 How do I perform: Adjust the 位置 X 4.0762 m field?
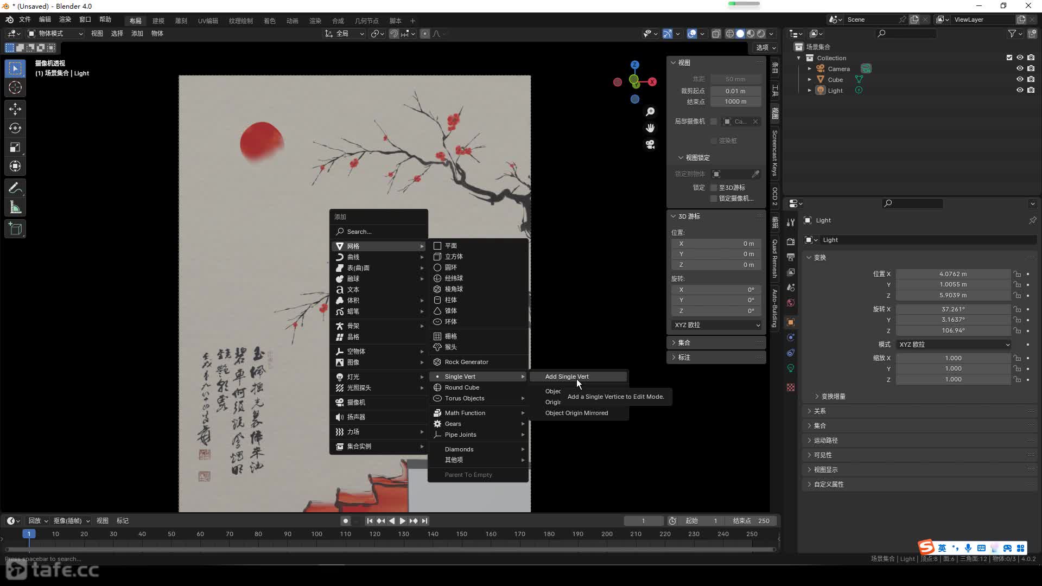point(953,274)
